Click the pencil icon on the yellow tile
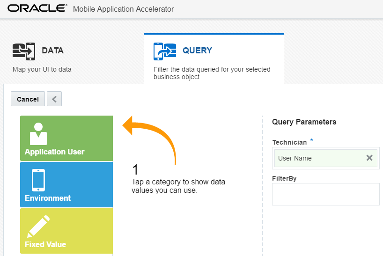The image size is (383, 256). [x=38, y=227]
